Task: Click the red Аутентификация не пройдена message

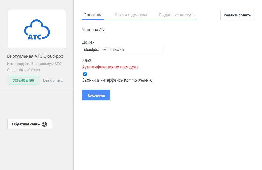Action: click(110, 67)
